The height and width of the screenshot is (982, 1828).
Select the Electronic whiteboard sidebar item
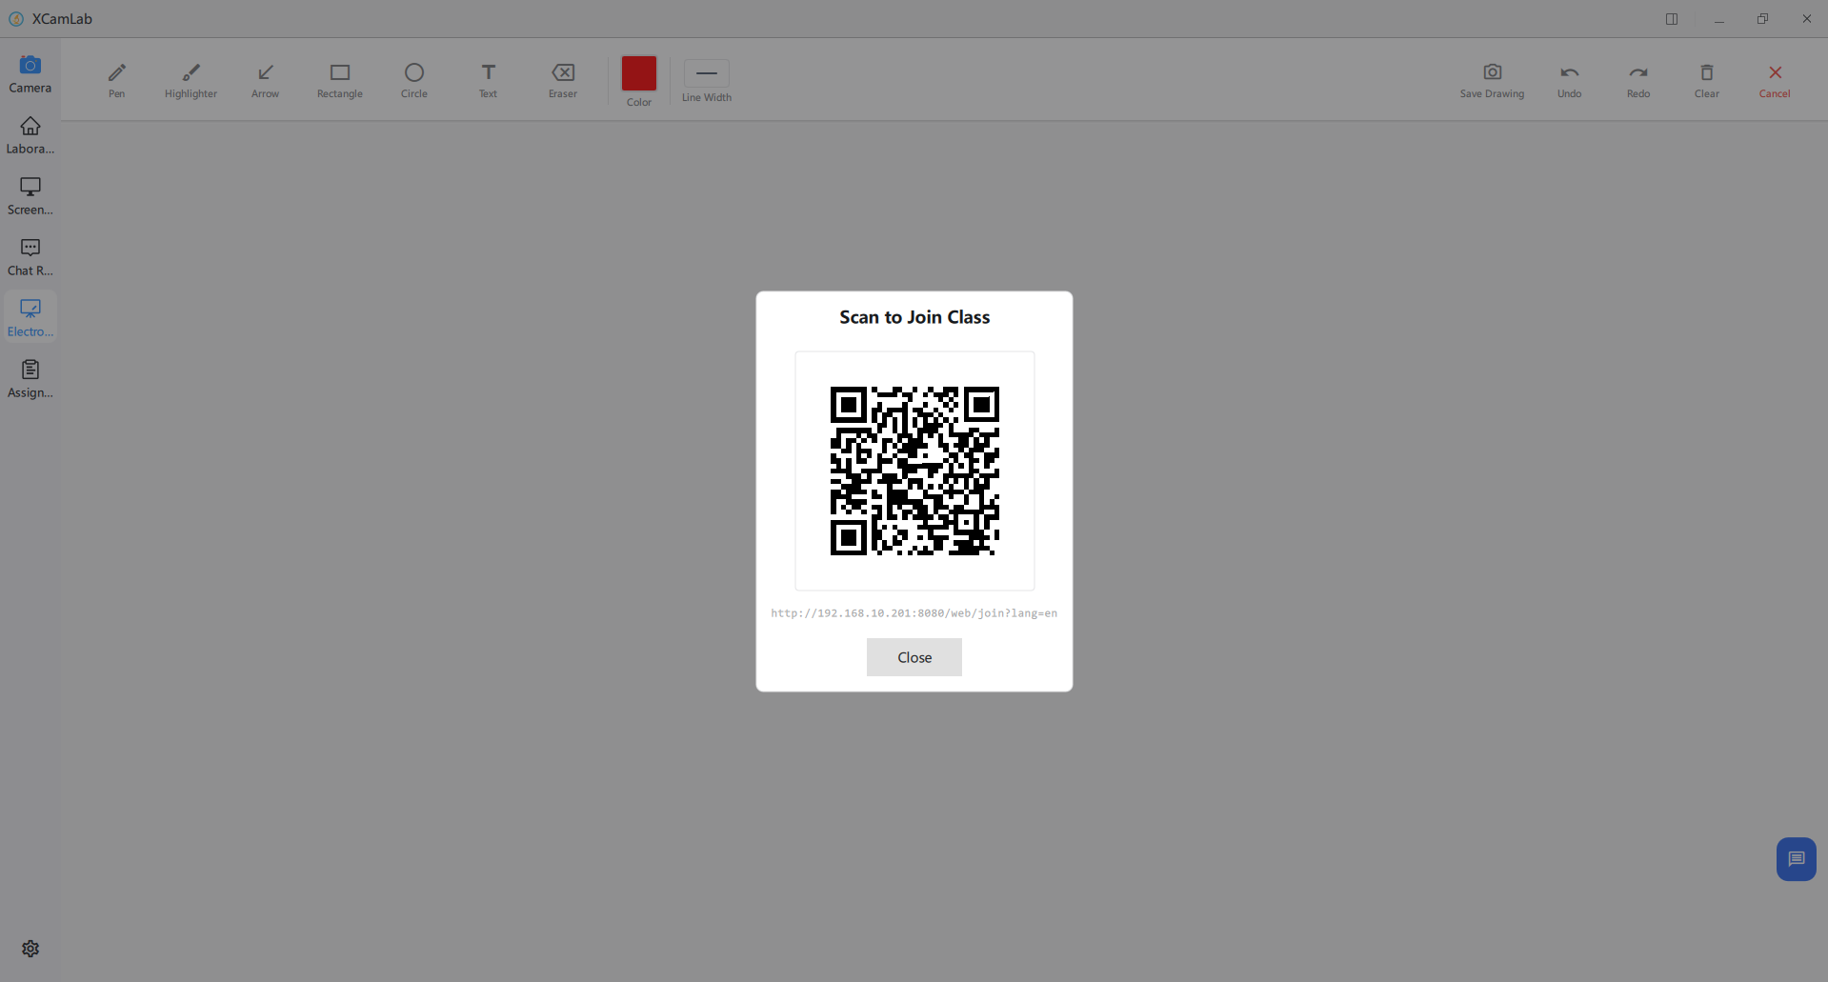(30, 317)
